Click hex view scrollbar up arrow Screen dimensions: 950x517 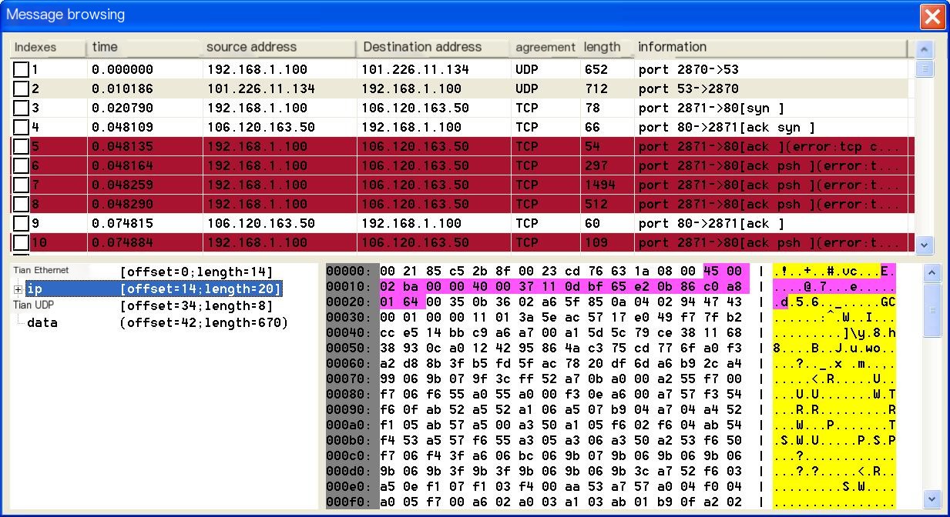pos(932,273)
